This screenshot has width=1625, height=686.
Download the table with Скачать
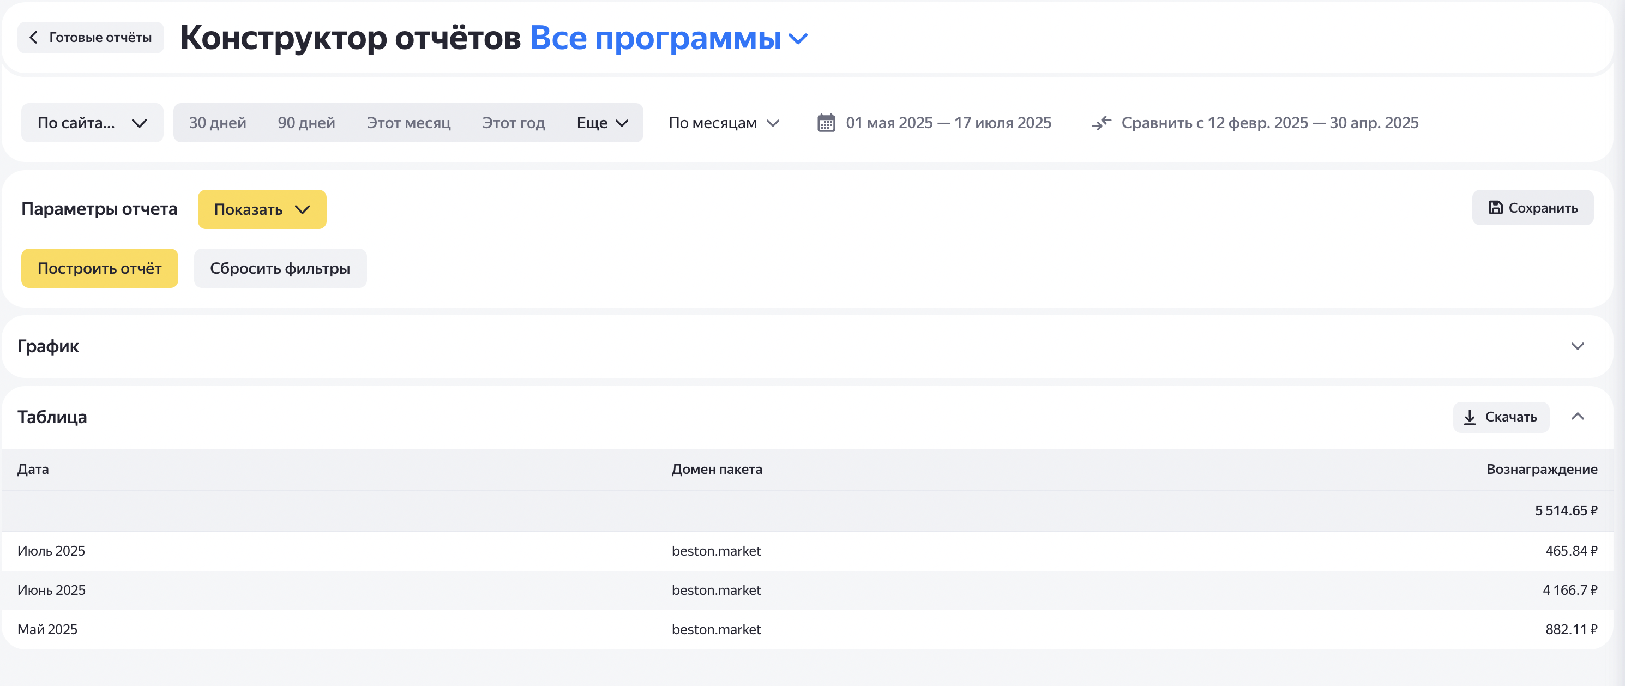[x=1501, y=417]
